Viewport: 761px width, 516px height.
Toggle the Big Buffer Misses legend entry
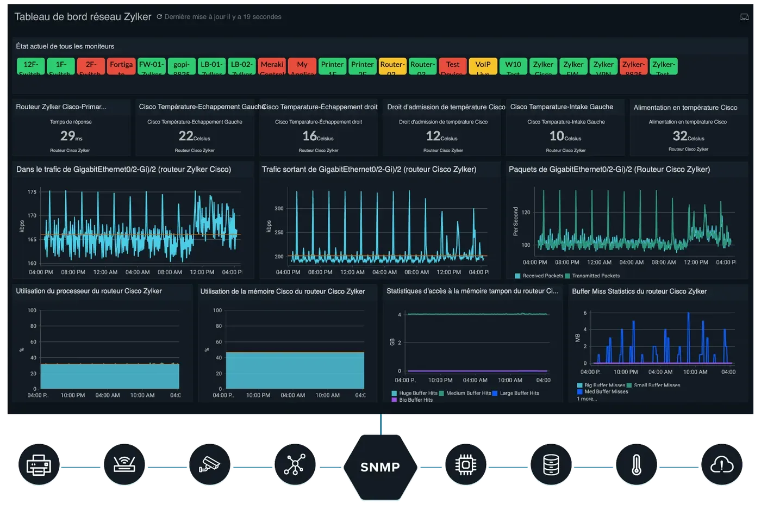point(601,385)
